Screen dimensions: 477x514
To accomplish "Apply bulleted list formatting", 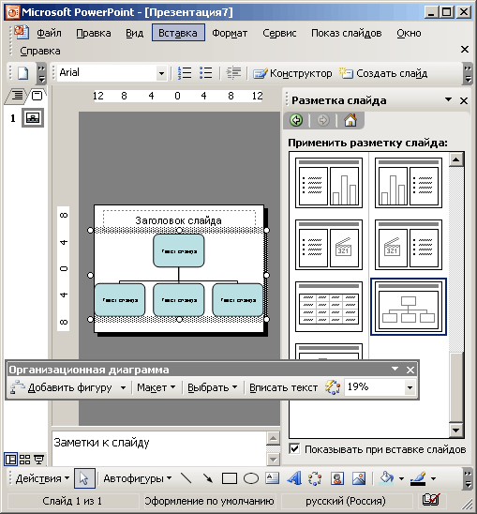I will [206, 73].
